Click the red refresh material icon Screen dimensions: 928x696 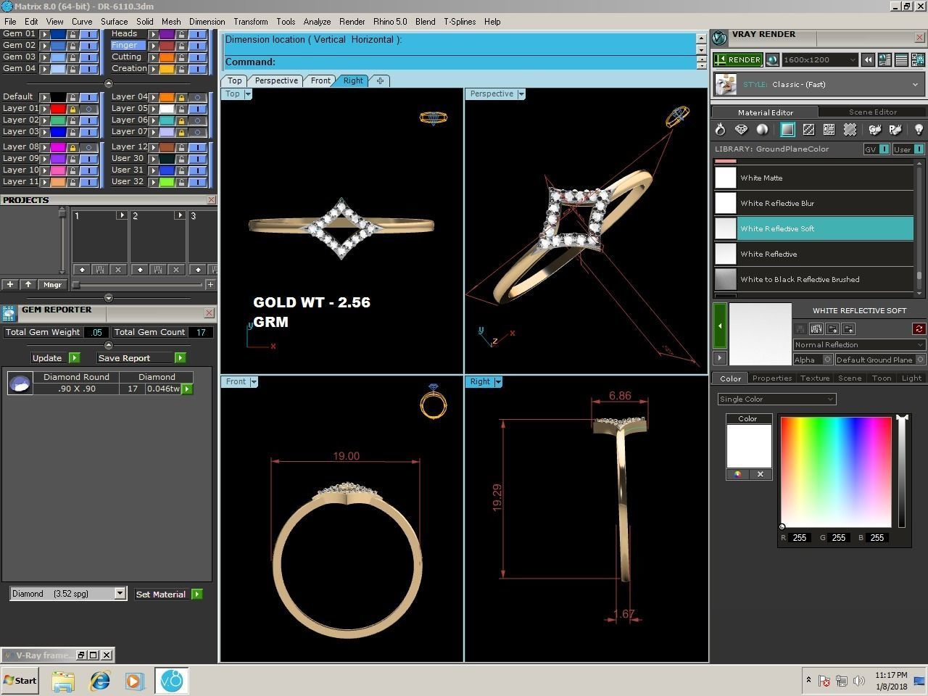point(919,328)
